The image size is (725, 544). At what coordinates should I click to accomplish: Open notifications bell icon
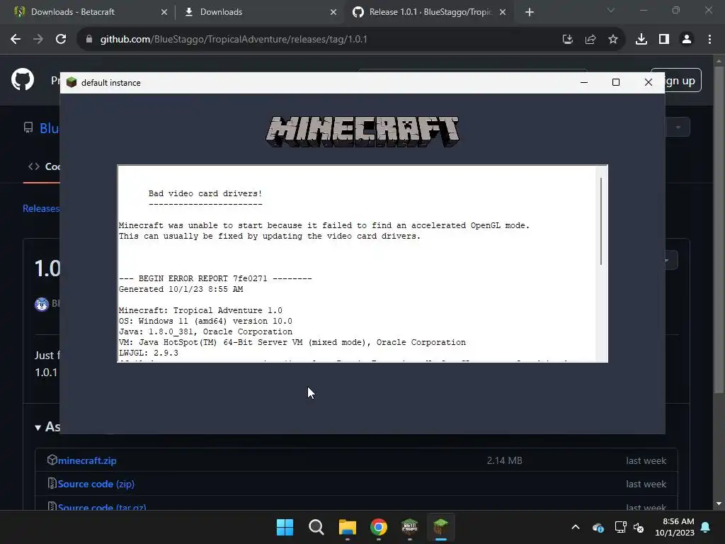[706, 527]
